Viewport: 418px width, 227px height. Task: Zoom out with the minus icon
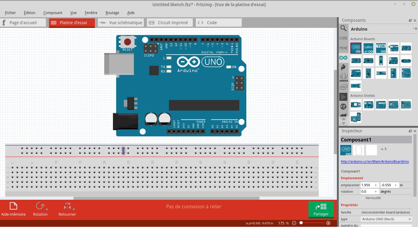click(x=294, y=223)
